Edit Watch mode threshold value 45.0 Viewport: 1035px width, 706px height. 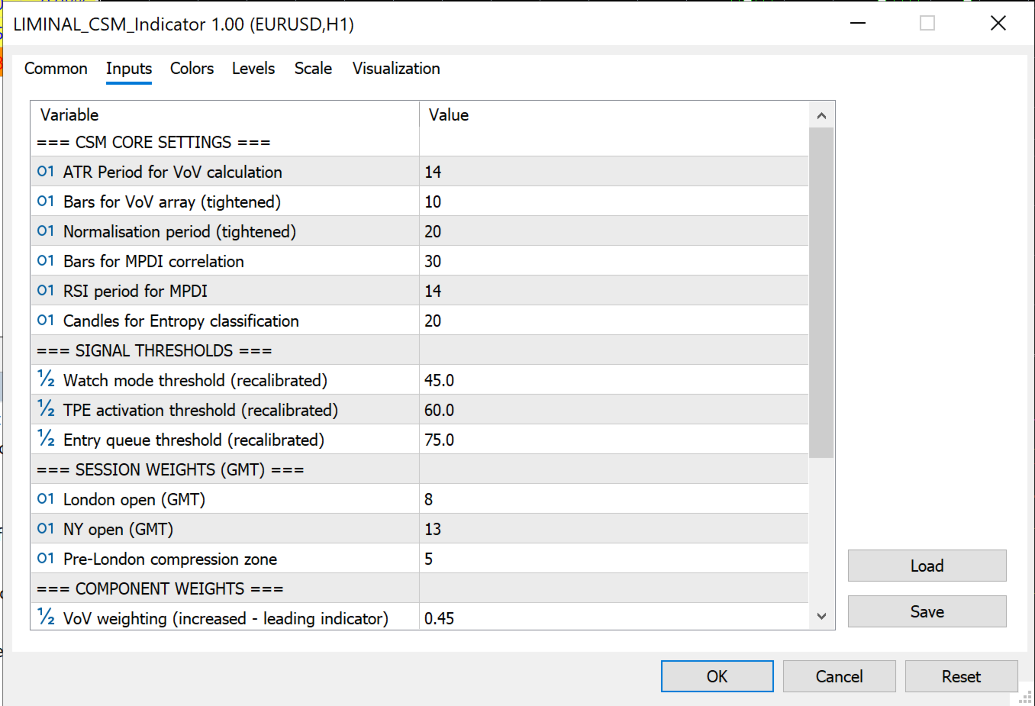point(614,380)
